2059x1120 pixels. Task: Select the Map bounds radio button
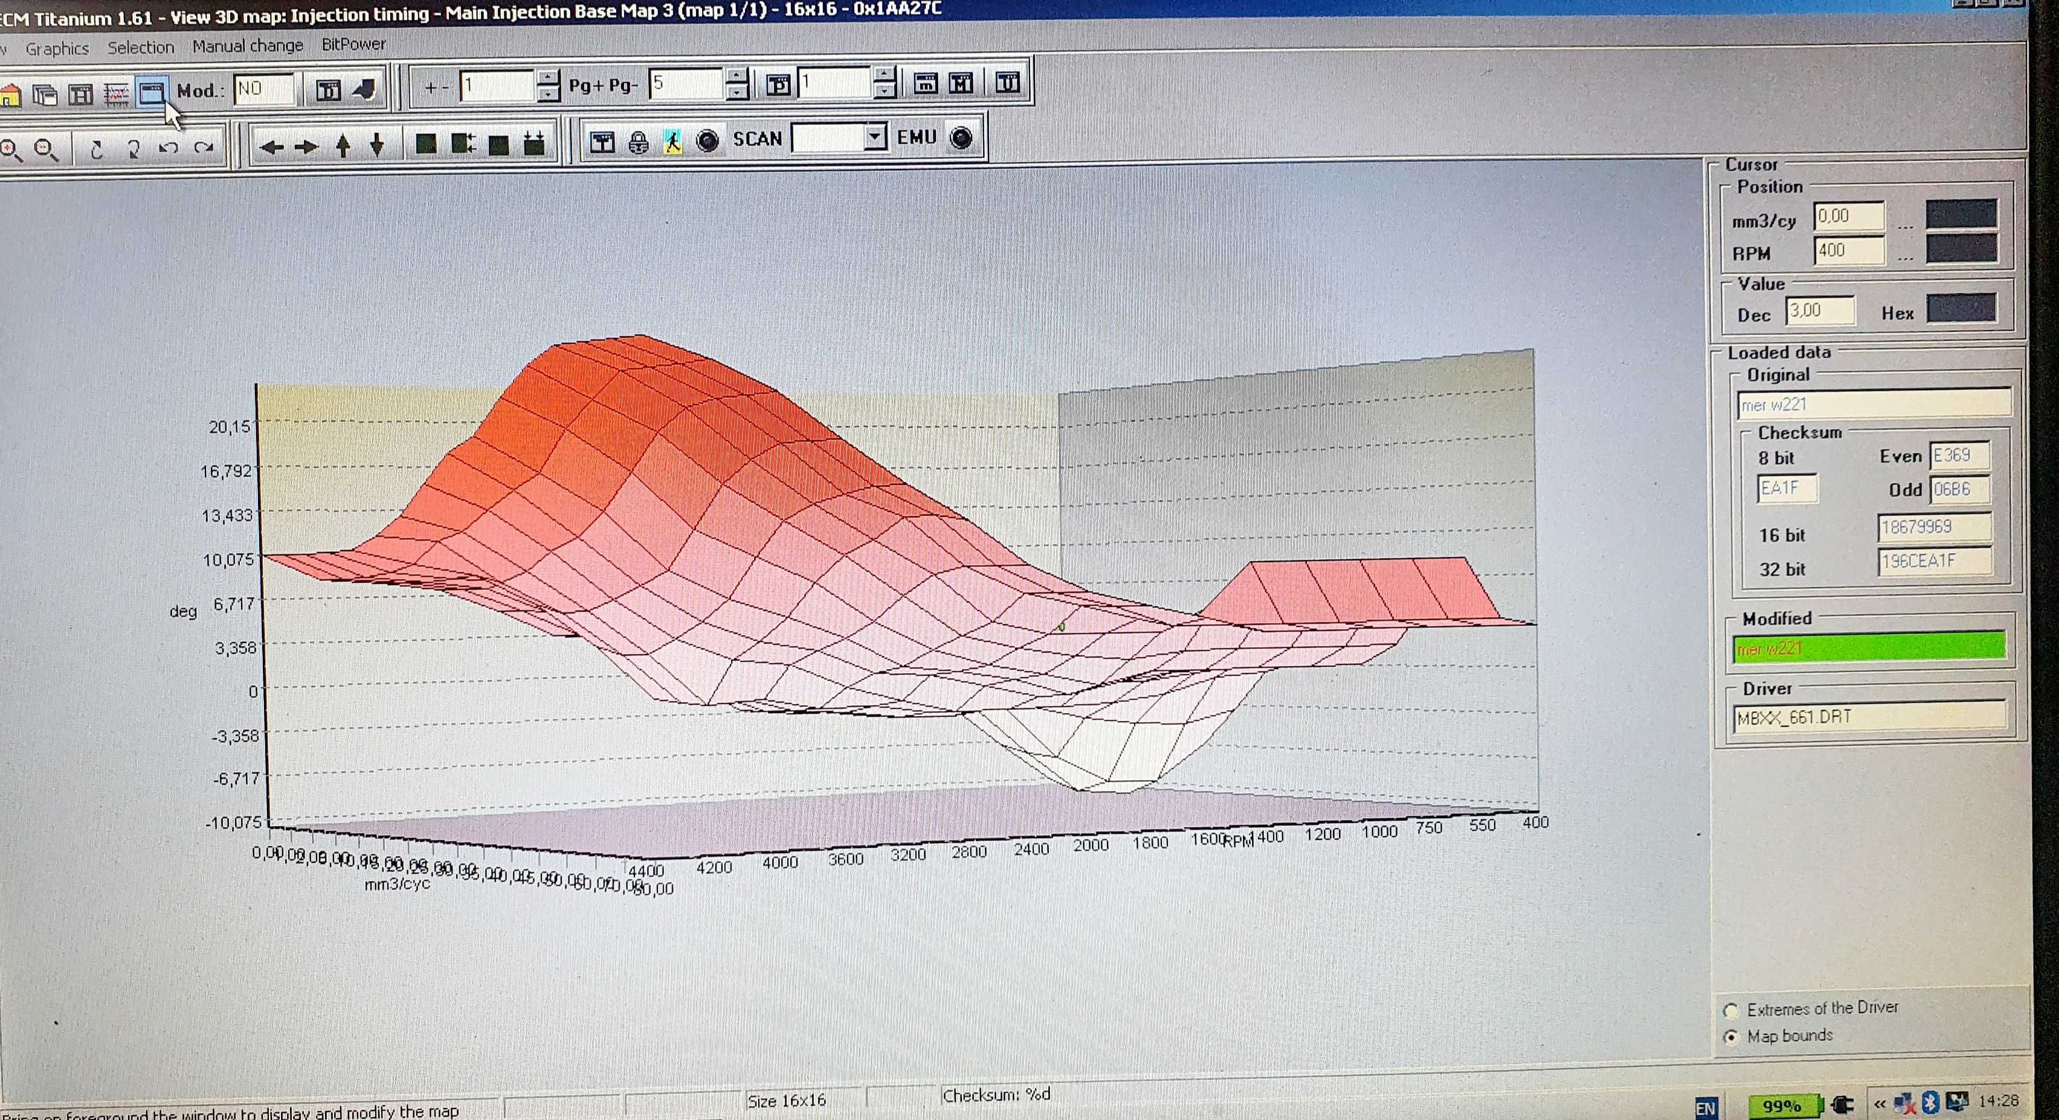1732,1037
